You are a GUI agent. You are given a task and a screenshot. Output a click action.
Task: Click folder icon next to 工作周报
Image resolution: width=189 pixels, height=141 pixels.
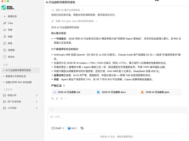point(4,108)
